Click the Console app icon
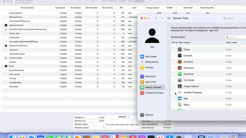Viewport: 246px width, 138px height. [180, 56]
